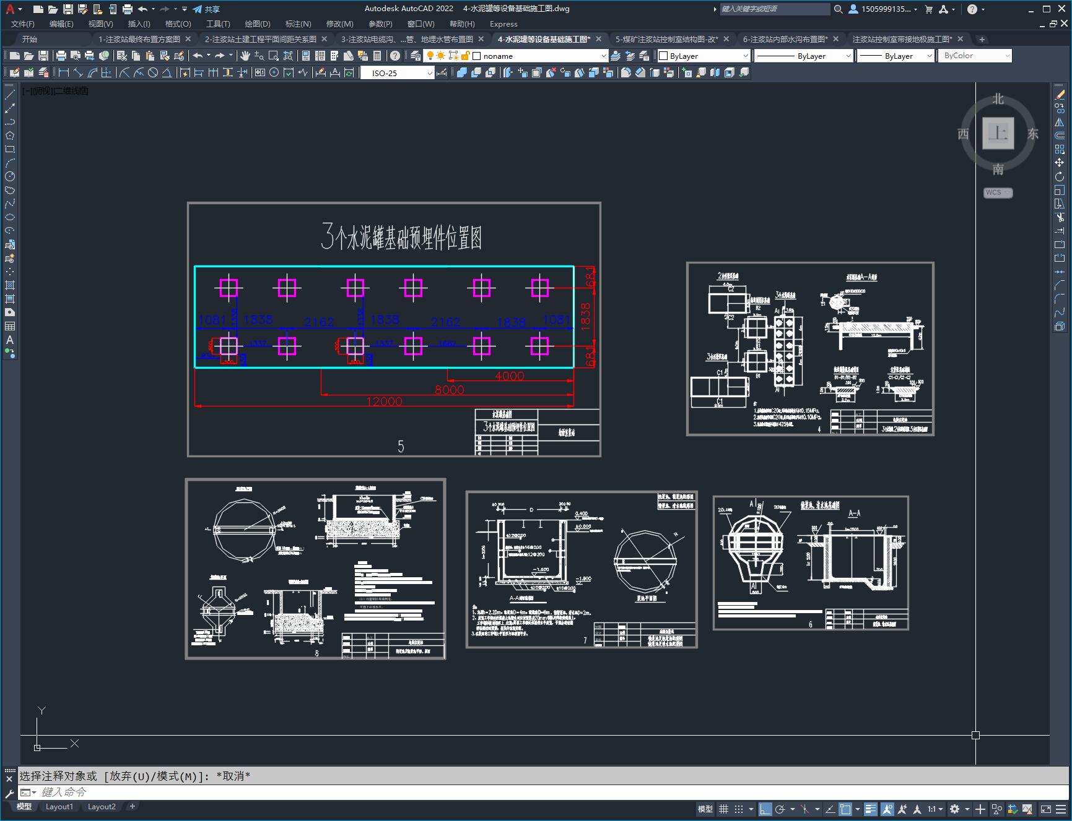
Task: Toggle object snap square icon
Action: (x=845, y=809)
